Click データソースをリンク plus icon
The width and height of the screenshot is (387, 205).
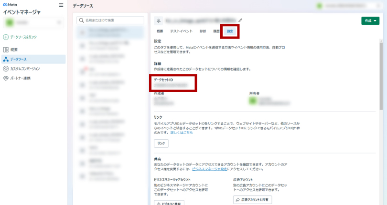(x=6, y=37)
